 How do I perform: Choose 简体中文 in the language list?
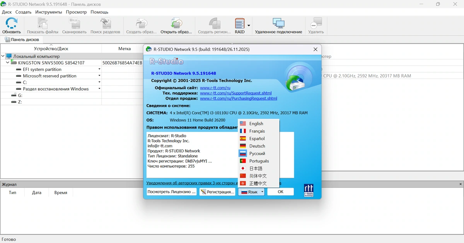258,176
